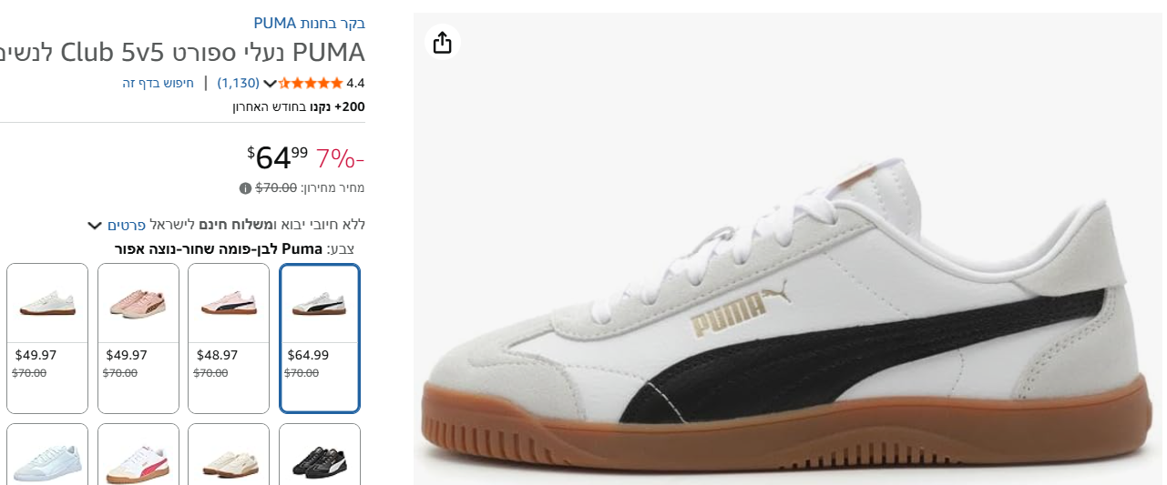Click the info icon beside the $70.00 list price

[245, 188]
